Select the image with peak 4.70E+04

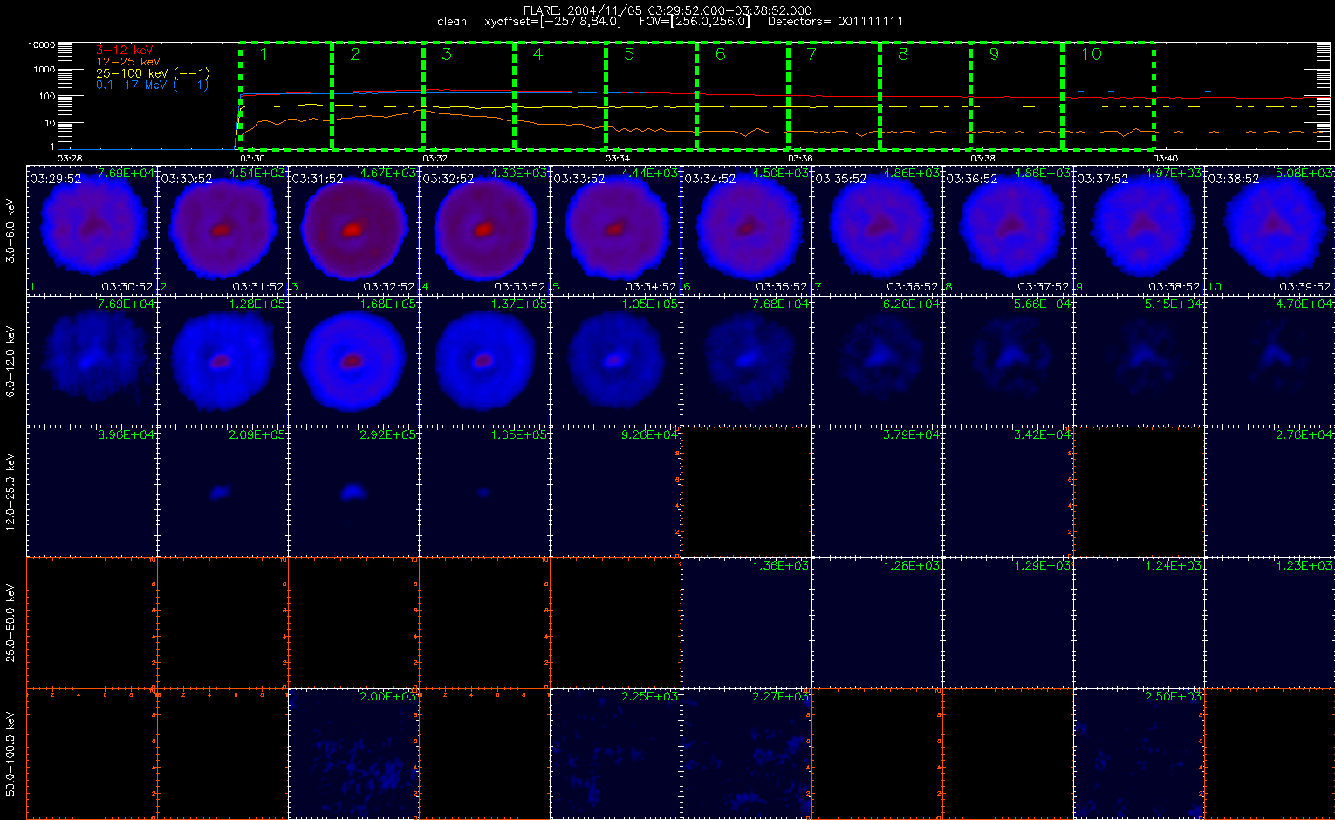[1270, 360]
